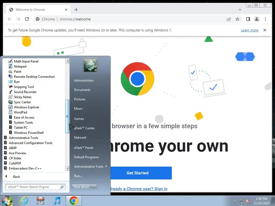Open a new Chrome tab
The width and height of the screenshot is (275, 206).
76,10
